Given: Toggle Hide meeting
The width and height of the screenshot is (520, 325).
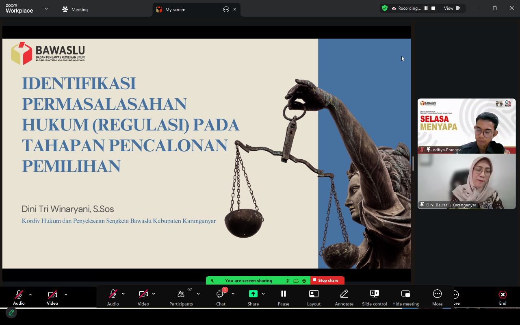Looking at the screenshot, I should 405,297.
